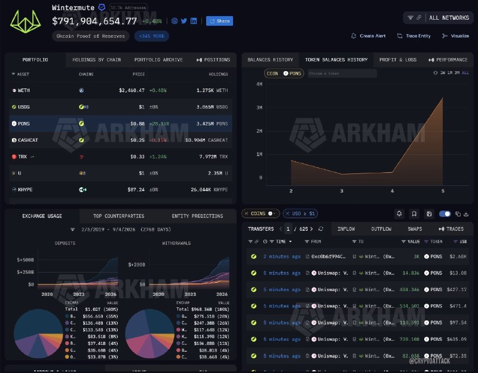The width and height of the screenshot is (478, 373).
Task: Click the filter icon for the Token column
Action: [426, 241]
